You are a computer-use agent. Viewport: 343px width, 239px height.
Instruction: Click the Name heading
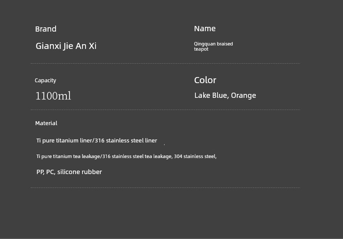click(x=205, y=29)
